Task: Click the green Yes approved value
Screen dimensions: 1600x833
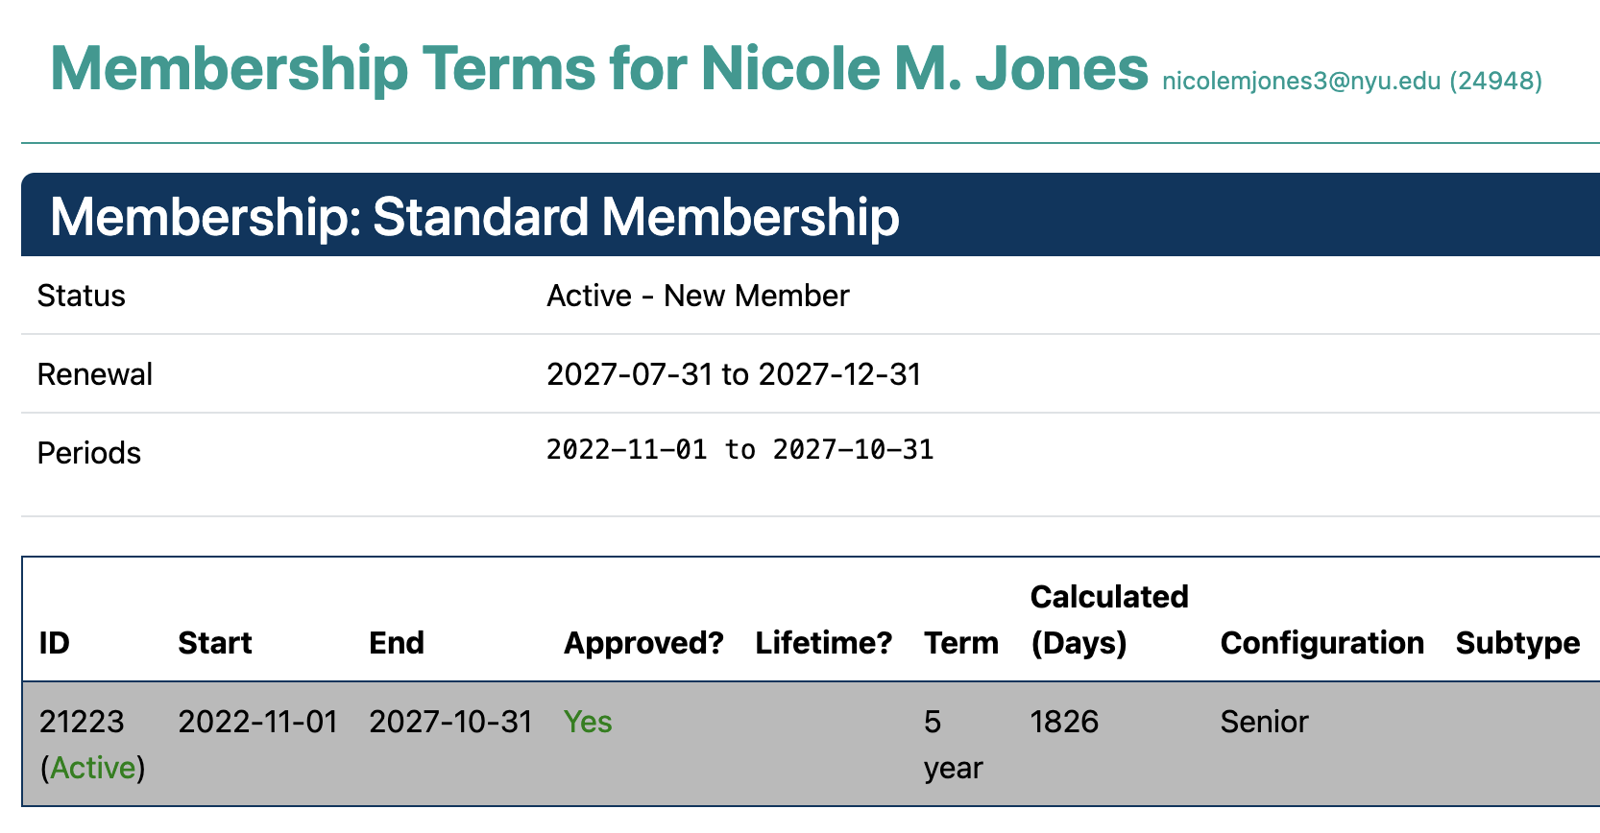Action: 588,722
